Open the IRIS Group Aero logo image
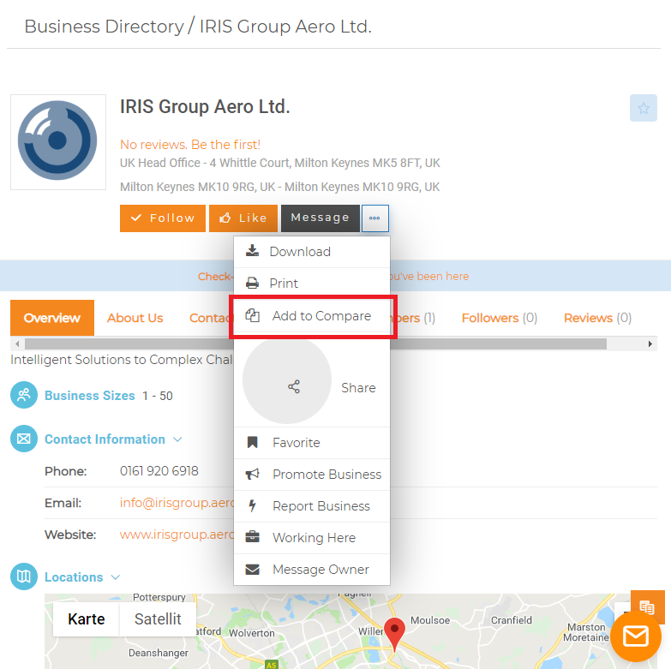The image size is (671, 669). 57,141
